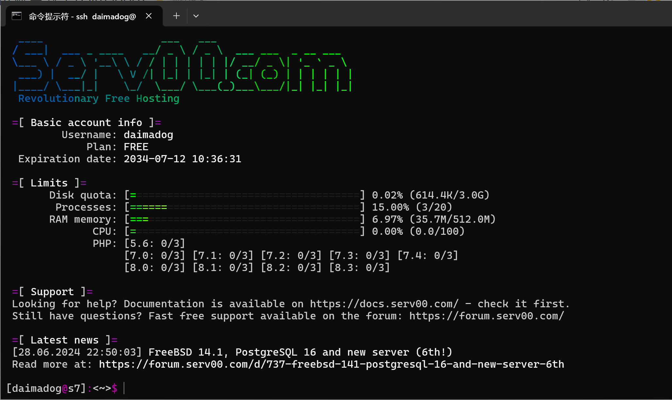Viewport: 672px width, 400px height.
Task: Click the shell prompt input line
Action: pos(336,388)
